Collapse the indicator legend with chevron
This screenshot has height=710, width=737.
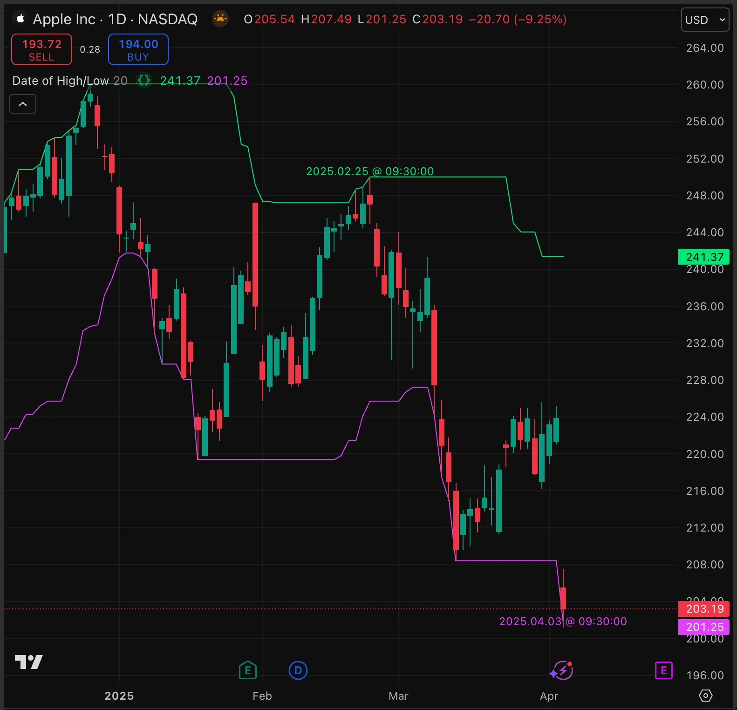coord(23,104)
